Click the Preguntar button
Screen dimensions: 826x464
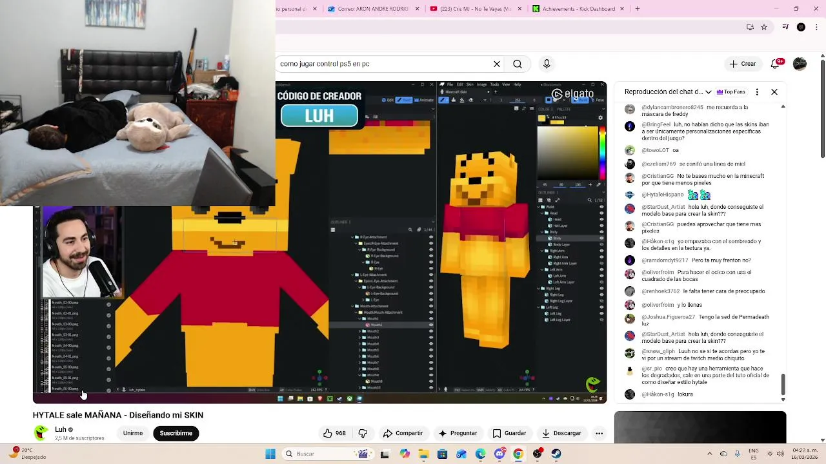[458, 433]
